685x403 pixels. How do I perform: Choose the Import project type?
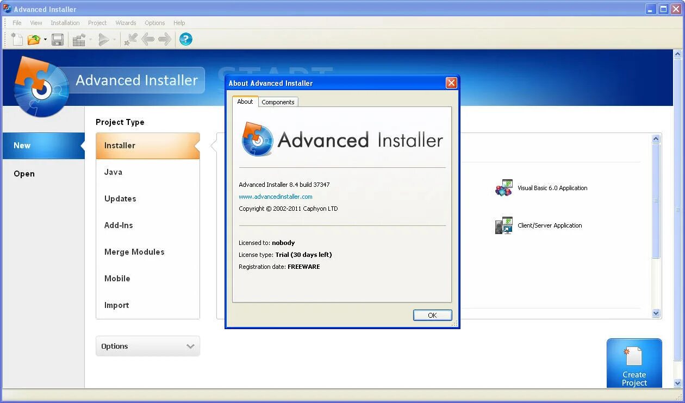[x=147, y=305]
